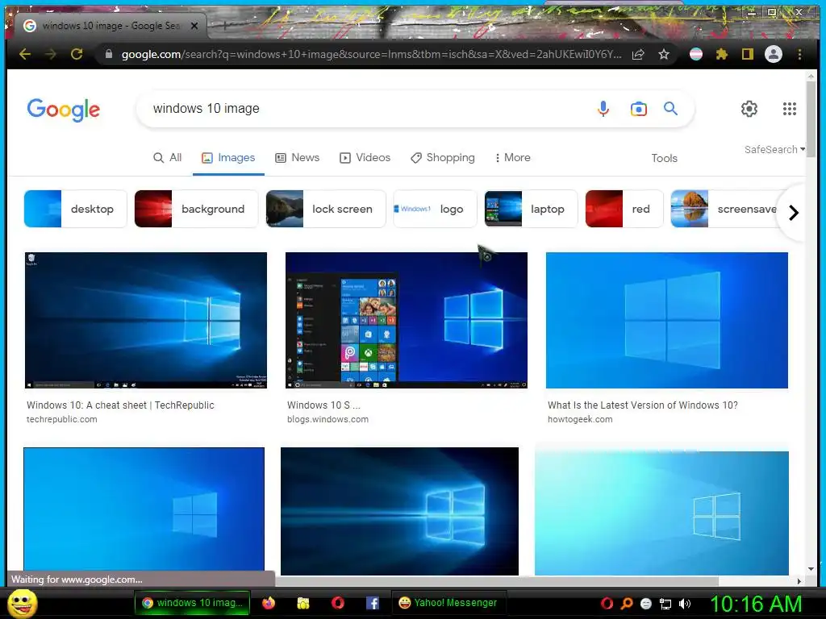826x619 pixels.
Task: Open the Chrome profile avatar
Action: point(774,54)
